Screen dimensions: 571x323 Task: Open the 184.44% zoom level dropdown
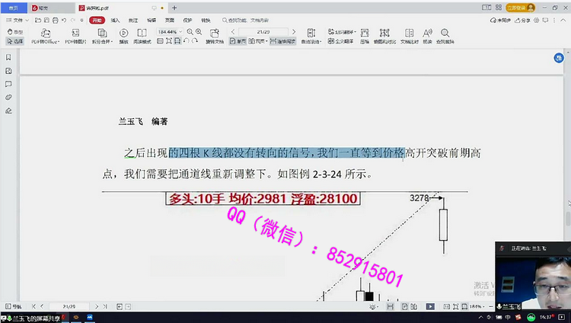(170, 31)
